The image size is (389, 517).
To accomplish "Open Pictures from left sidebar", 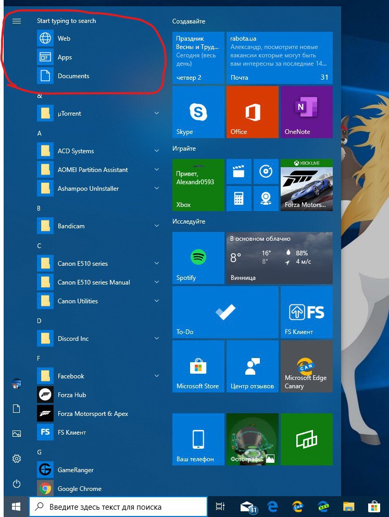I will point(17,434).
